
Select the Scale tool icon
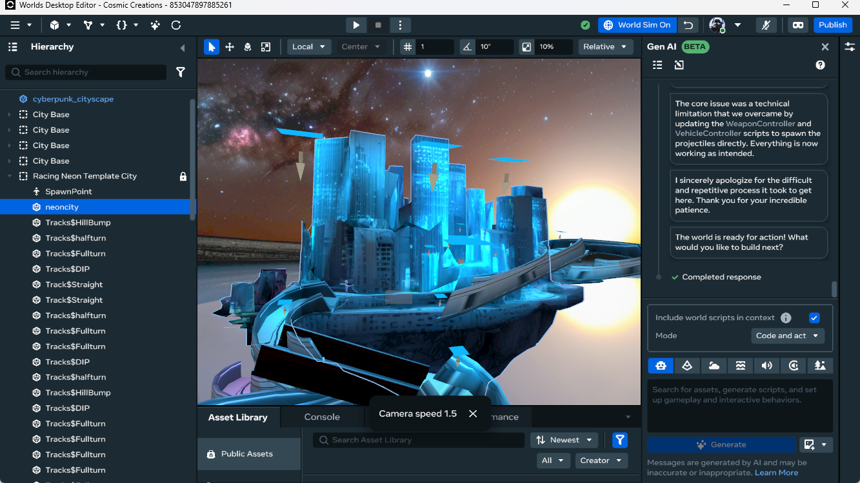click(266, 47)
